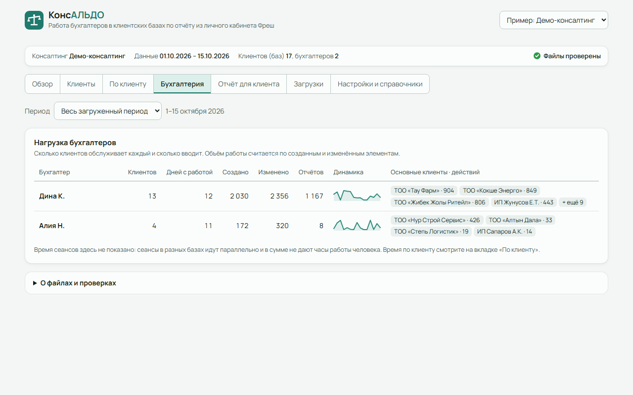Click the value 2 356 in the Изменено column

click(279, 196)
